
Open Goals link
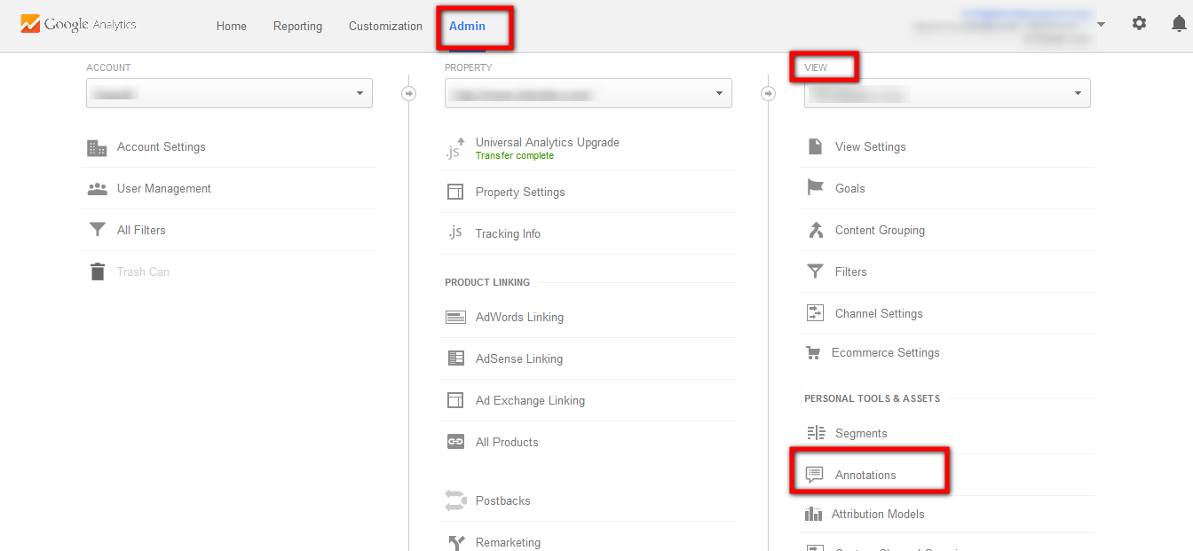(850, 189)
